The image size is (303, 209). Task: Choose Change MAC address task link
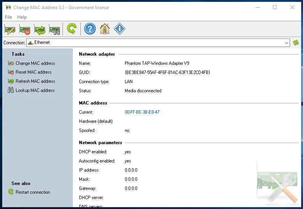pos(35,63)
